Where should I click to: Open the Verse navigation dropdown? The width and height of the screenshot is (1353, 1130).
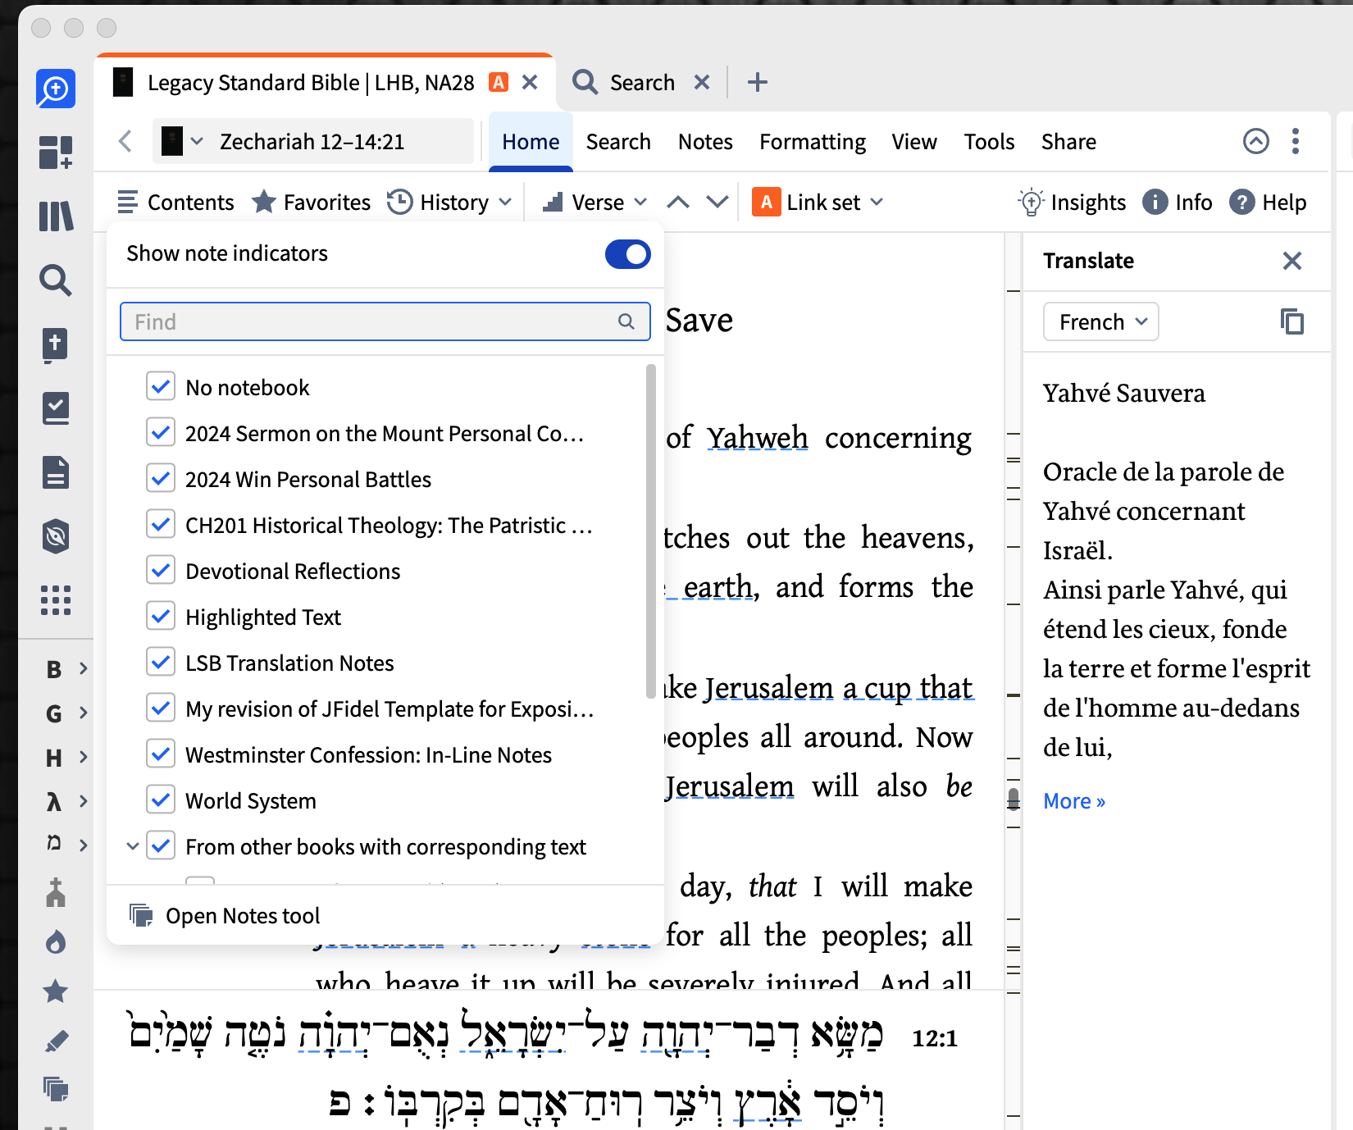[x=595, y=203]
